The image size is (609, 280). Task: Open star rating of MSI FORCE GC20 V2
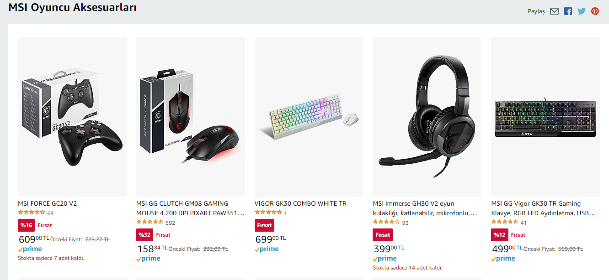31,213
